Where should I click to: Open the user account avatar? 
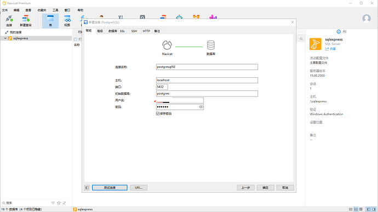click(366, 18)
